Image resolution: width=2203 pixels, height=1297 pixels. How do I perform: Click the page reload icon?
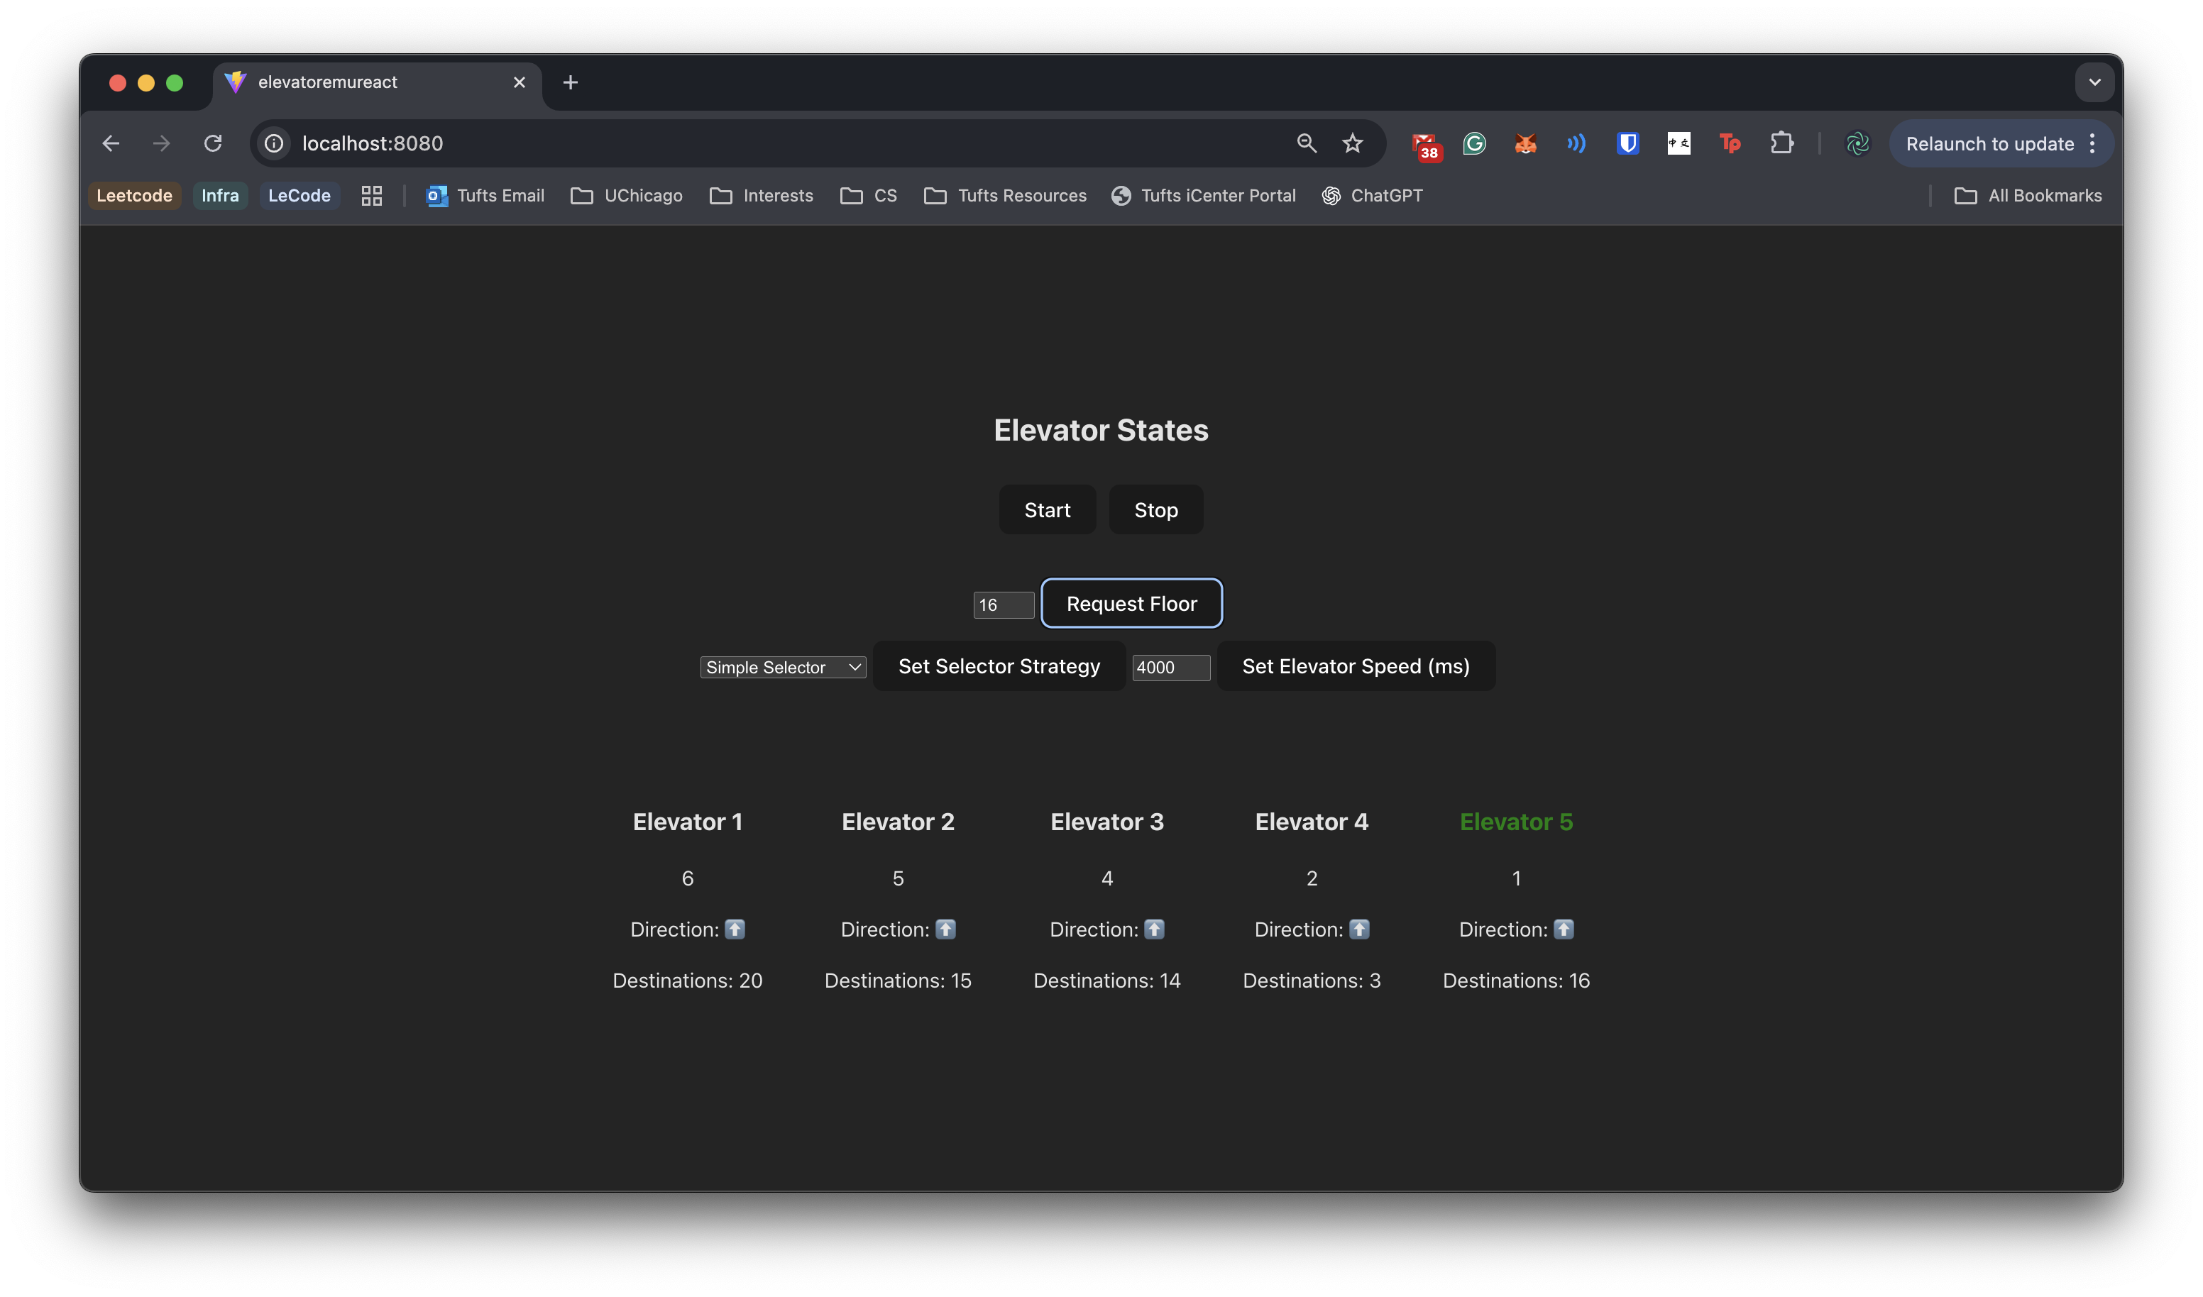pos(212,143)
